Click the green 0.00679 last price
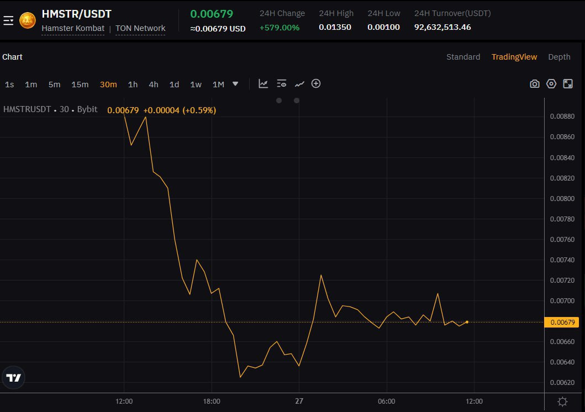585x412 pixels. coord(212,14)
